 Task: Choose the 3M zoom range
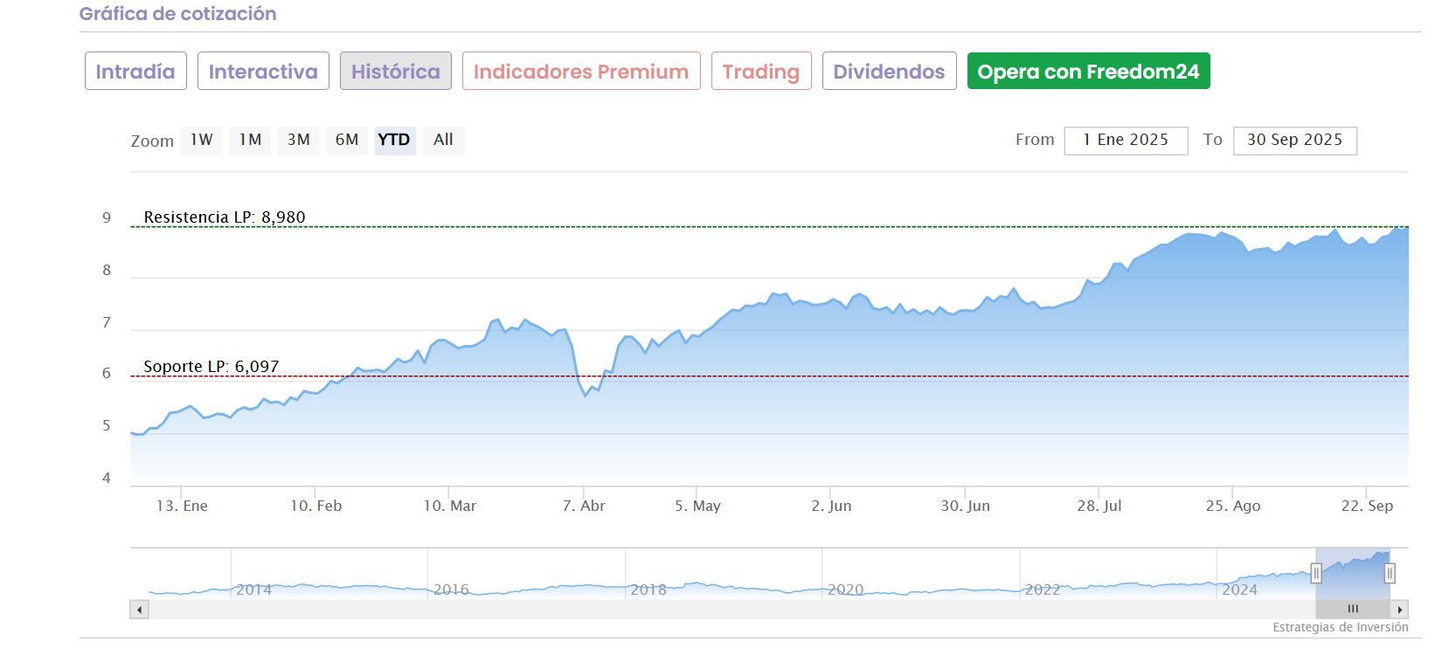coord(299,140)
